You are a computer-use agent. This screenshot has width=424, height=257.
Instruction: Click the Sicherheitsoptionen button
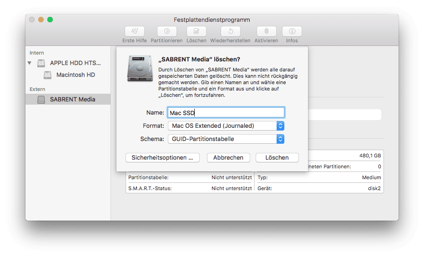(x=162, y=157)
